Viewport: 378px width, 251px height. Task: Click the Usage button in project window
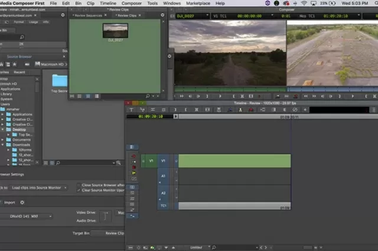coord(33,22)
